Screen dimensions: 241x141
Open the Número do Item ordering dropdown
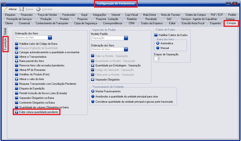(x=50, y=38)
